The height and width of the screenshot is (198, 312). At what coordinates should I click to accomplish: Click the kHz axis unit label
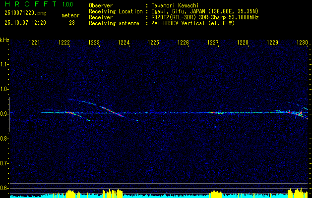pyautogui.click(x=4, y=40)
